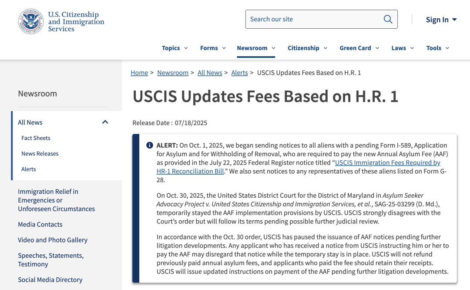Open Alerts breadcrumb link

coord(239,73)
